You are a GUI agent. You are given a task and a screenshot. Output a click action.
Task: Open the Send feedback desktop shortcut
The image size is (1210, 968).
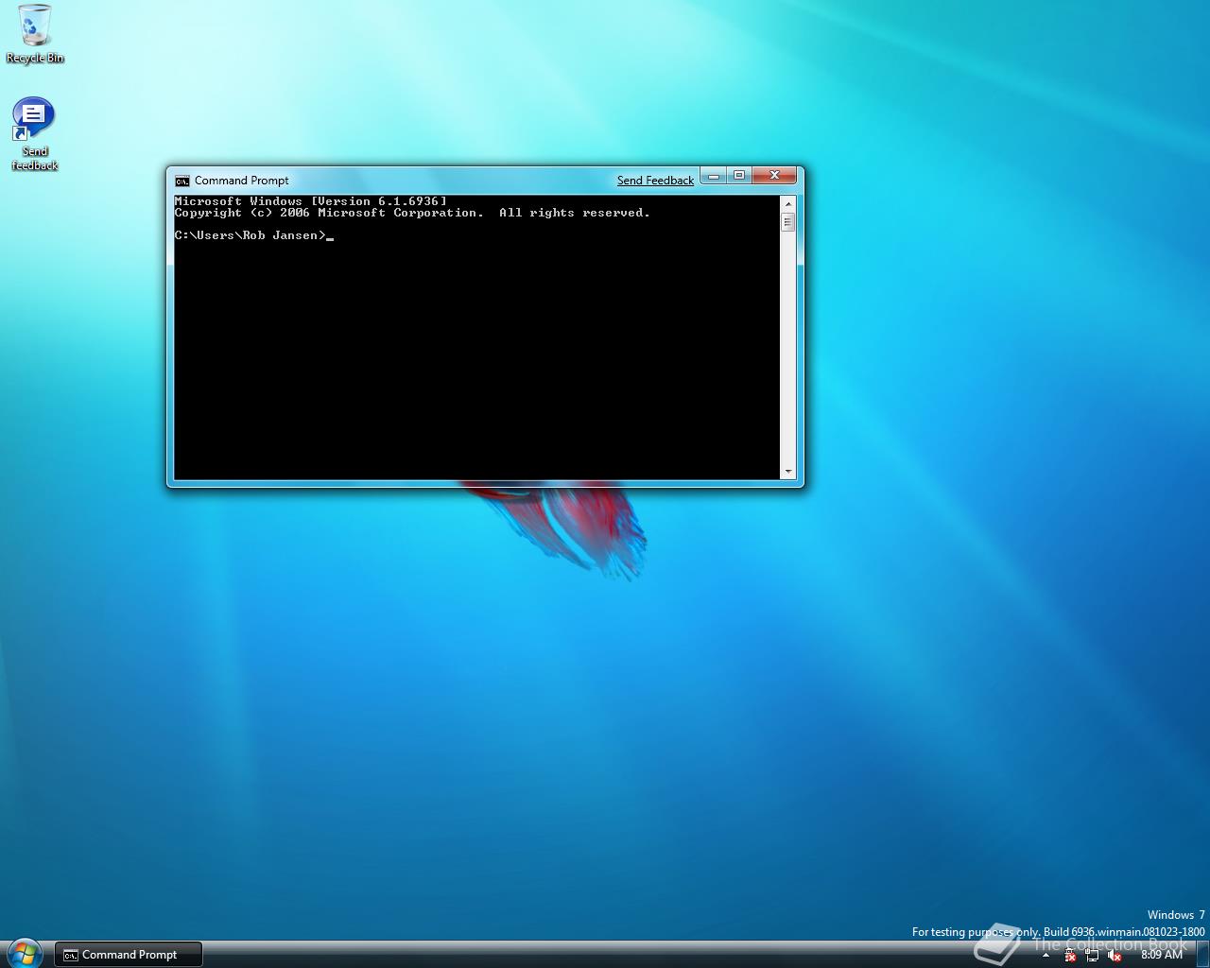pos(34,133)
